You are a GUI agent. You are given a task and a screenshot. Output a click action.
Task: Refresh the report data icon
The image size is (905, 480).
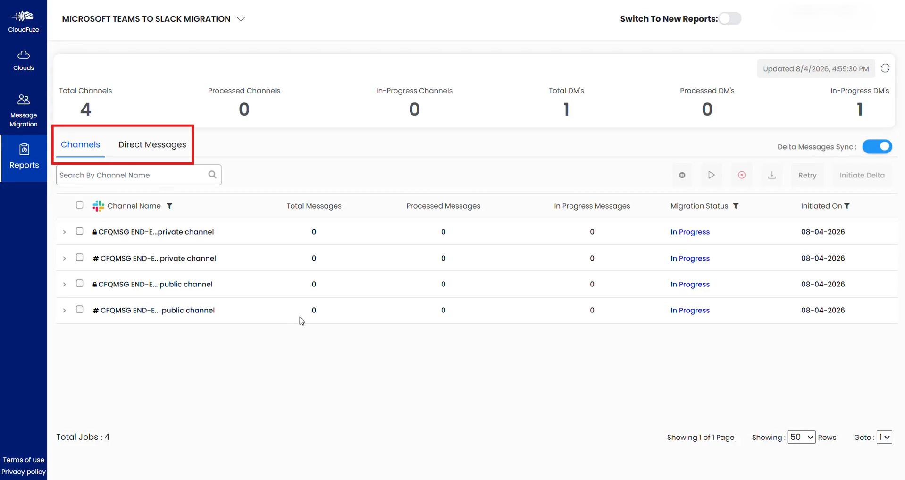(885, 68)
